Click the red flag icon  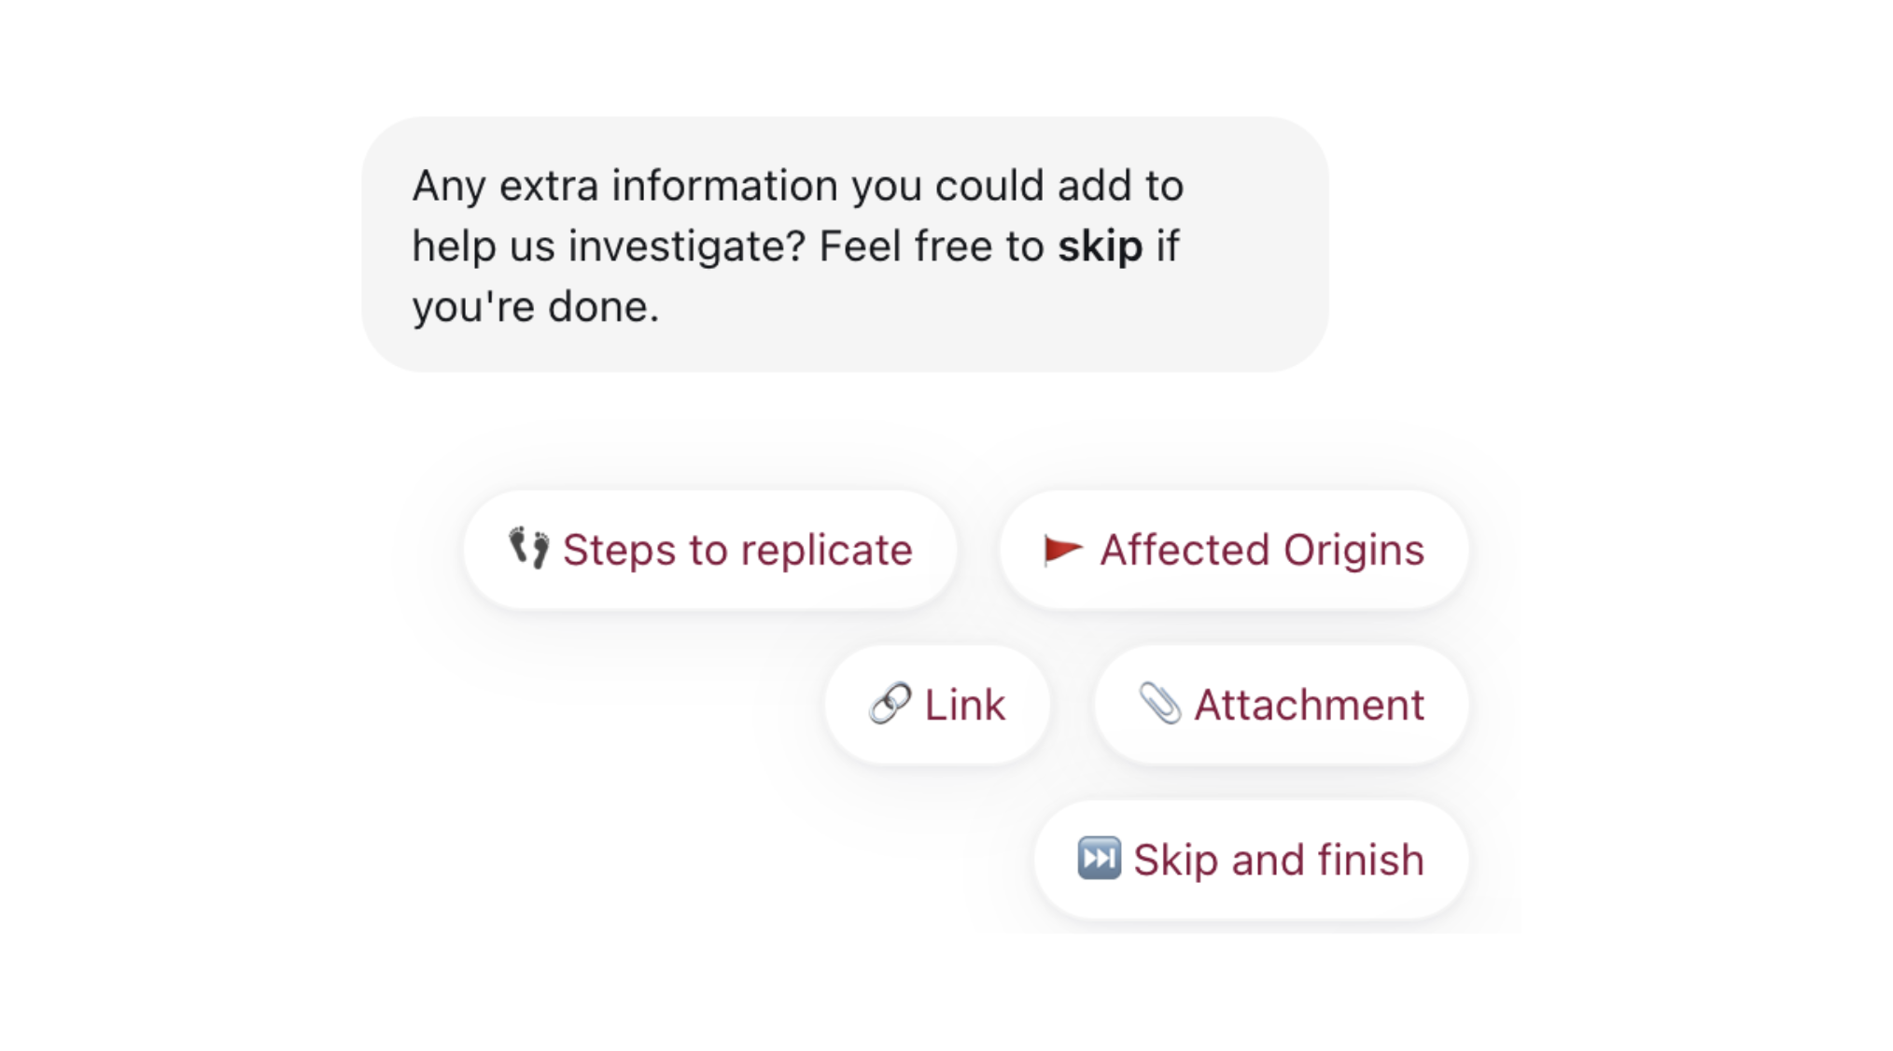click(1062, 550)
